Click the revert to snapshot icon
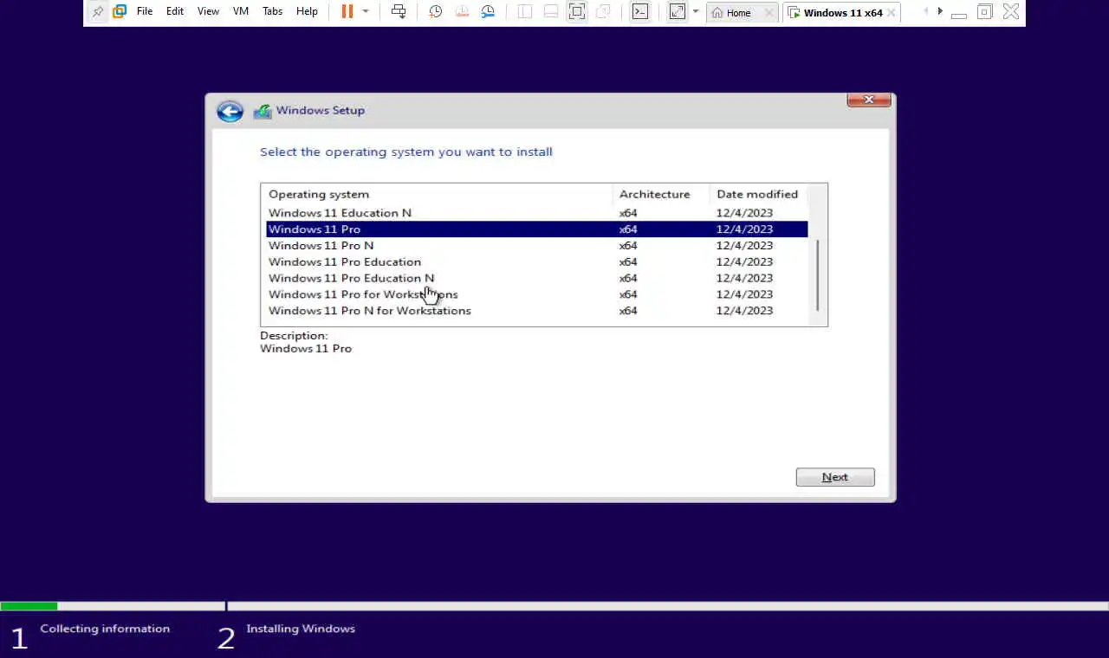Image resolution: width=1109 pixels, height=658 pixels. pyautogui.click(x=462, y=12)
